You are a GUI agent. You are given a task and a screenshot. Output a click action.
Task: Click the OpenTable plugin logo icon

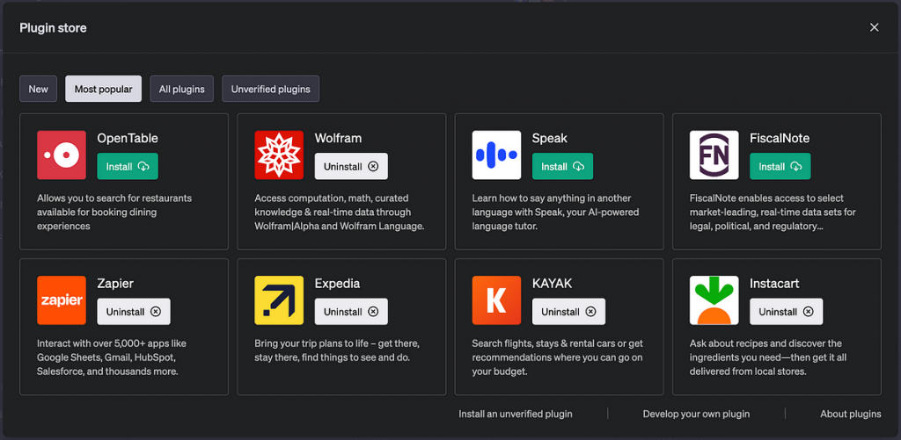[x=62, y=155]
